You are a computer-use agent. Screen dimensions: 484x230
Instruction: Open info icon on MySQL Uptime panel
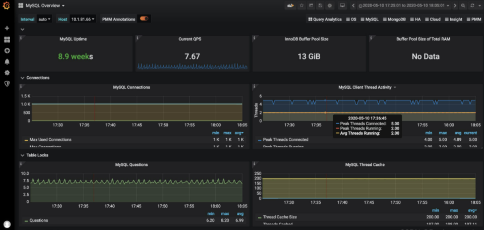(21, 38)
